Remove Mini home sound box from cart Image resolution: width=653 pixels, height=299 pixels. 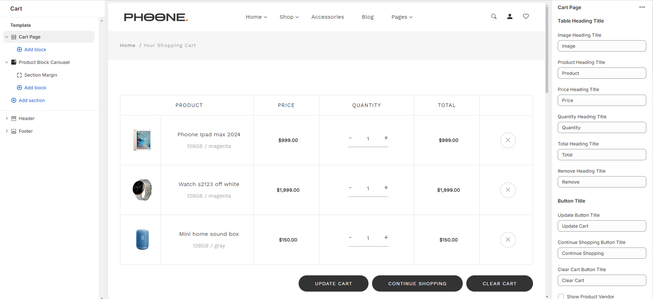coord(508,240)
